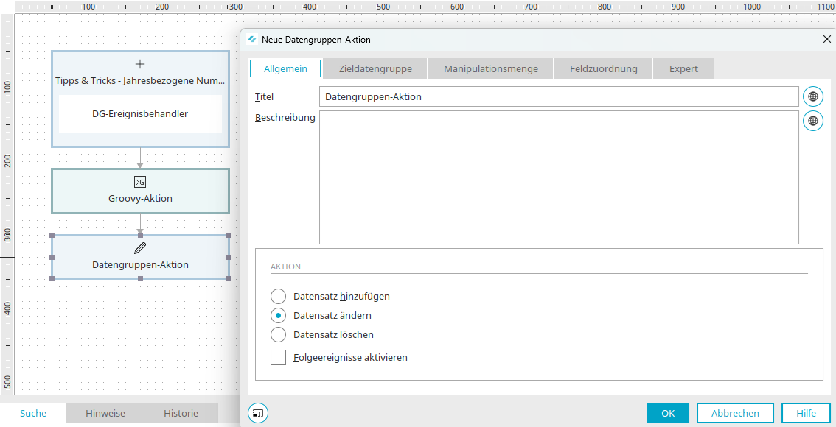Click into the Titel input field
This screenshot has height=427, width=836.
[x=559, y=97]
